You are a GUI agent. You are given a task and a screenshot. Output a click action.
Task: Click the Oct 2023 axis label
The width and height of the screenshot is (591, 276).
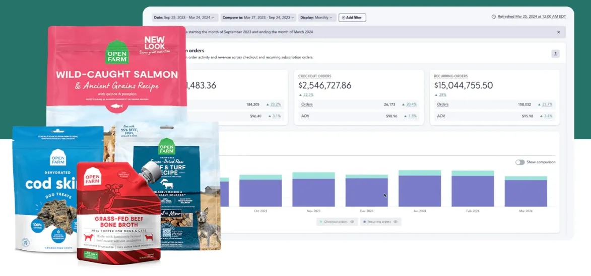tap(260, 211)
